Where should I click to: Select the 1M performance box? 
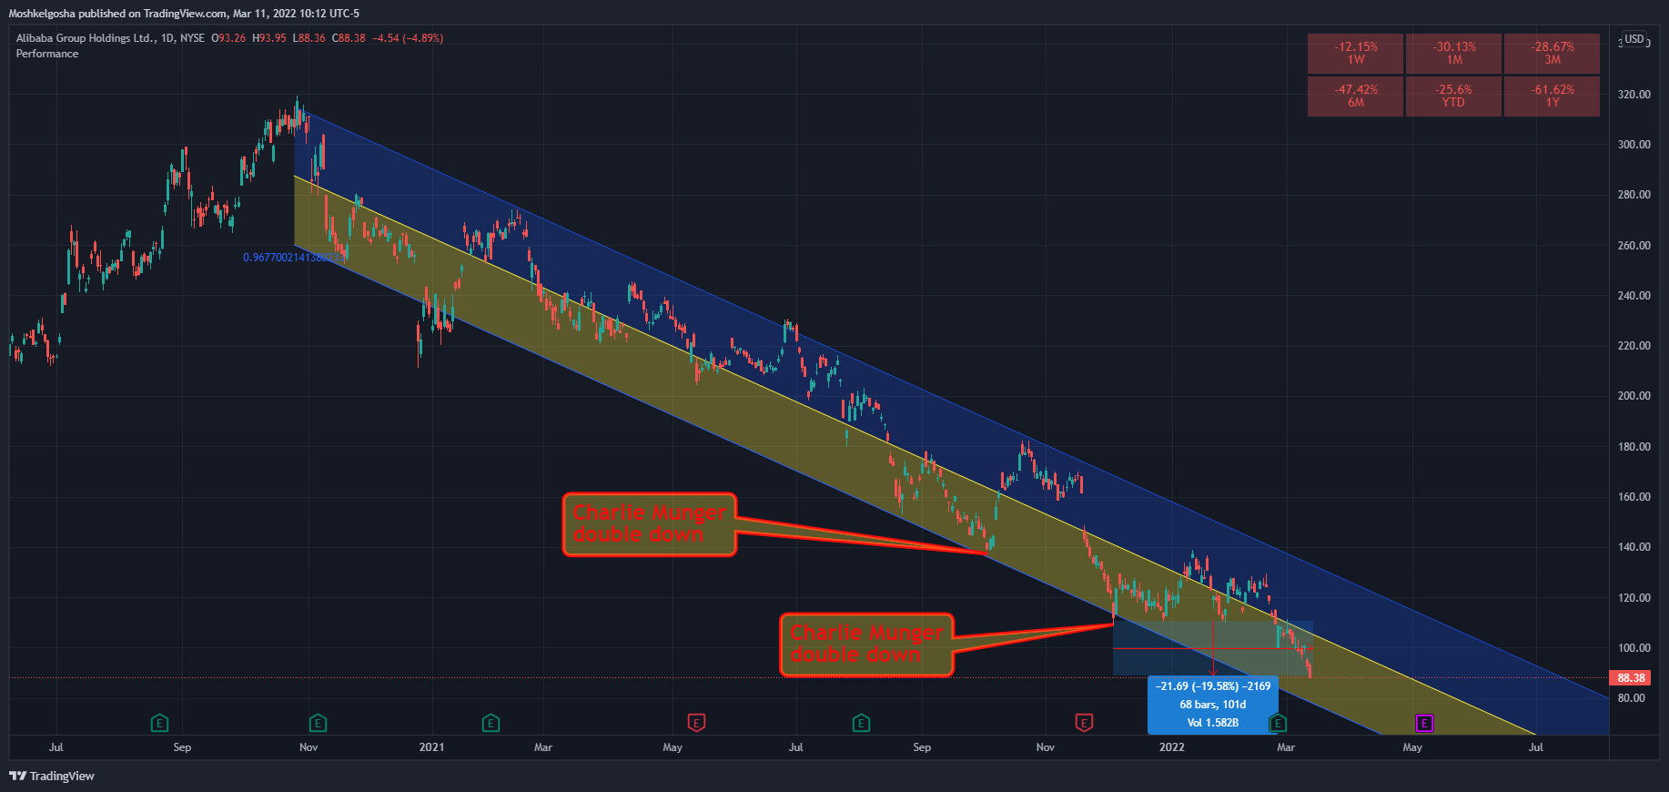(1453, 54)
